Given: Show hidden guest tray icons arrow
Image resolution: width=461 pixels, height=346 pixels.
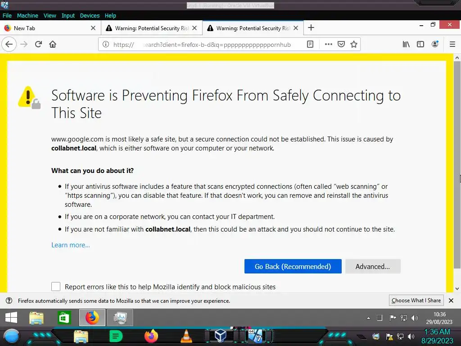Looking at the screenshot, I should [x=368, y=318].
